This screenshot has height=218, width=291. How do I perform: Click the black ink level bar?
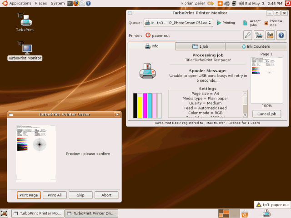coord(135,106)
